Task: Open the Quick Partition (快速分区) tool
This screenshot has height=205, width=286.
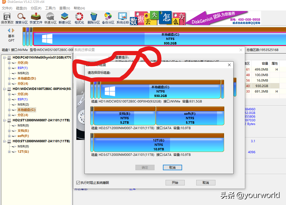Action: point(50,18)
